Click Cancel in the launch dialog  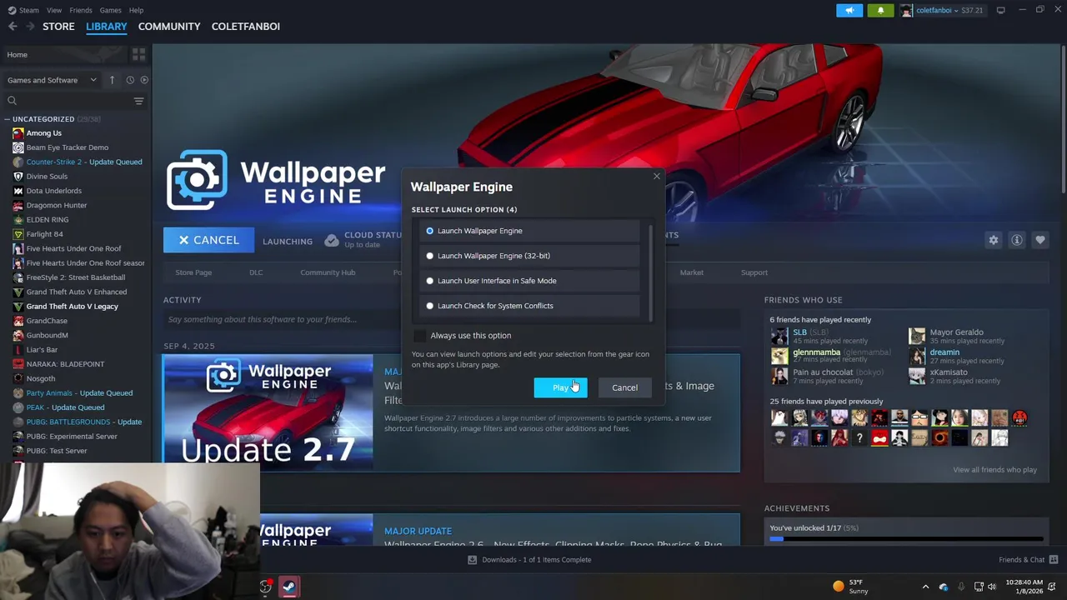click(x=624, y=387)
